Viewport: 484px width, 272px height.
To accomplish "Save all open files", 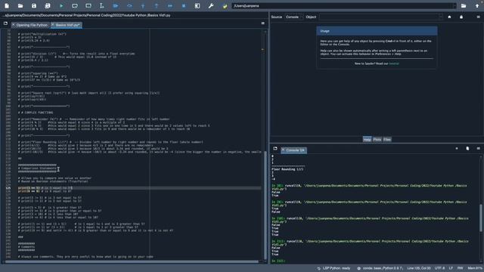I will 48,5.
